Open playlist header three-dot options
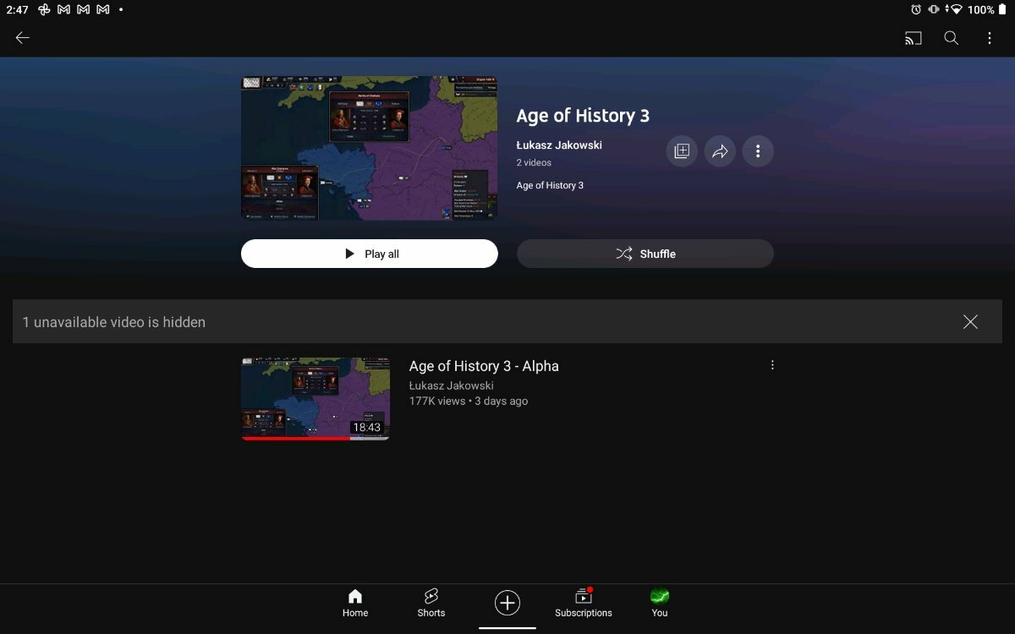This screenshot has width=1015, height=634. (758, 151)
